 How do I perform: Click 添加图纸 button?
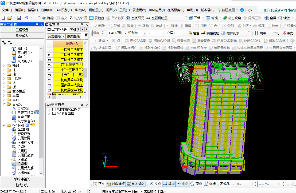[x=54, y=36]
